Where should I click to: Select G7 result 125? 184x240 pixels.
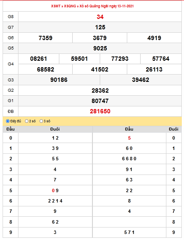point(100,27)
